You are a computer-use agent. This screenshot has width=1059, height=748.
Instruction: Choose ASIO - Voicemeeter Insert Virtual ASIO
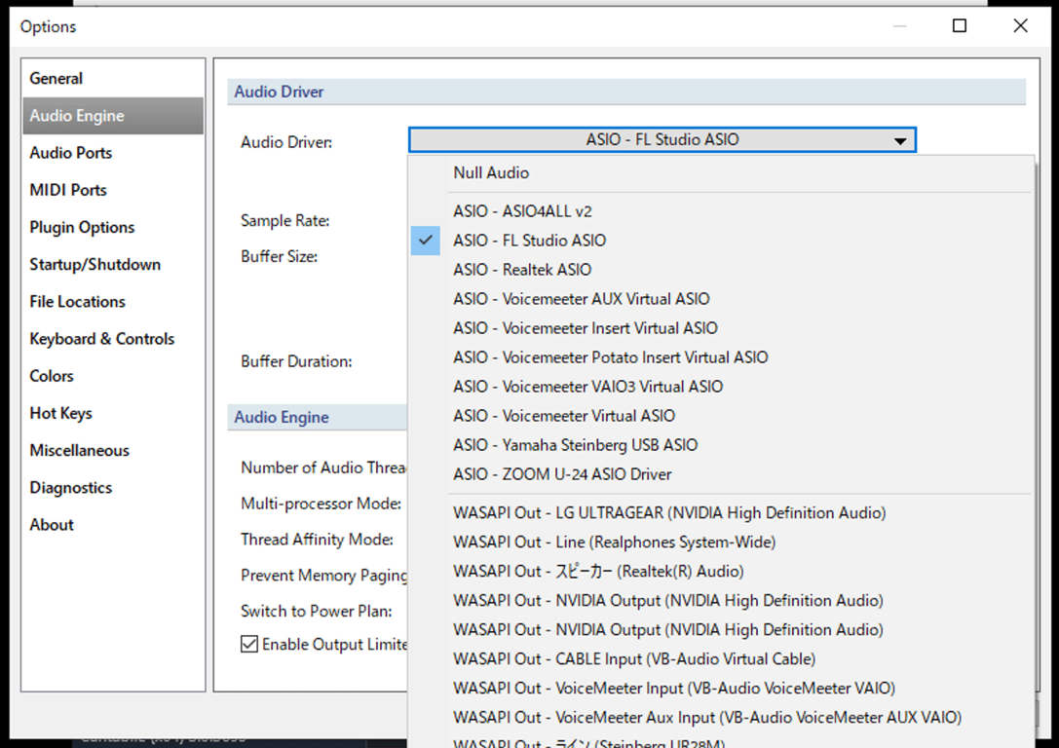click(x=721, y=328)
